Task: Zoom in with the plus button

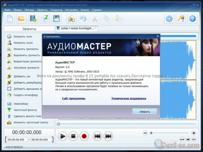Action: 194,133
